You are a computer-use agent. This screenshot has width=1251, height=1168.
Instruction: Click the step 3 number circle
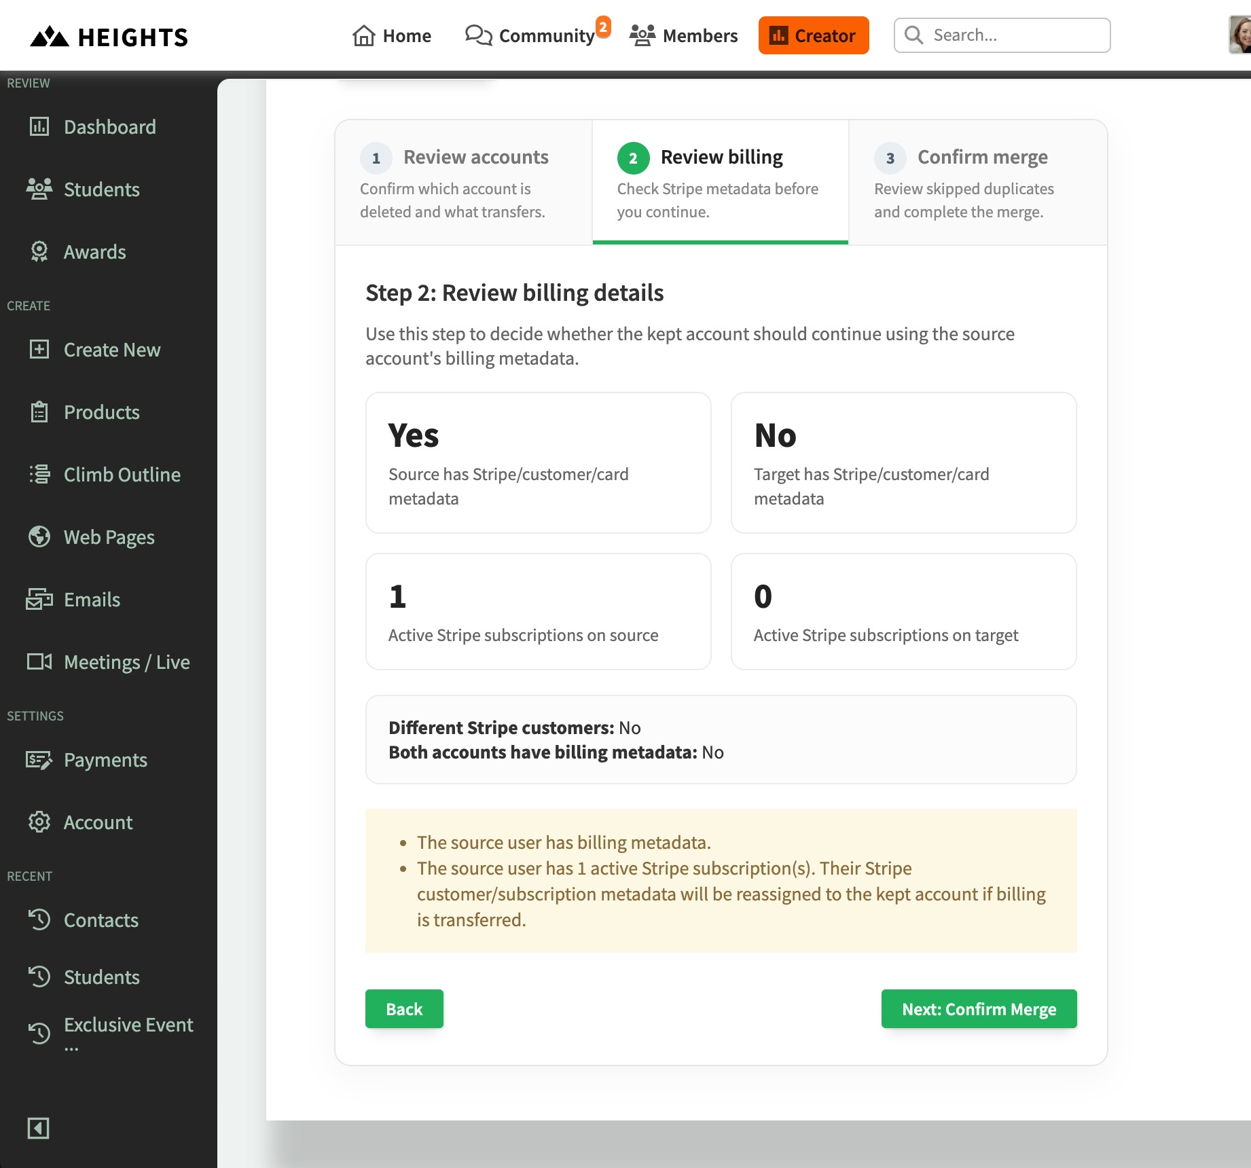click(890, 158)
